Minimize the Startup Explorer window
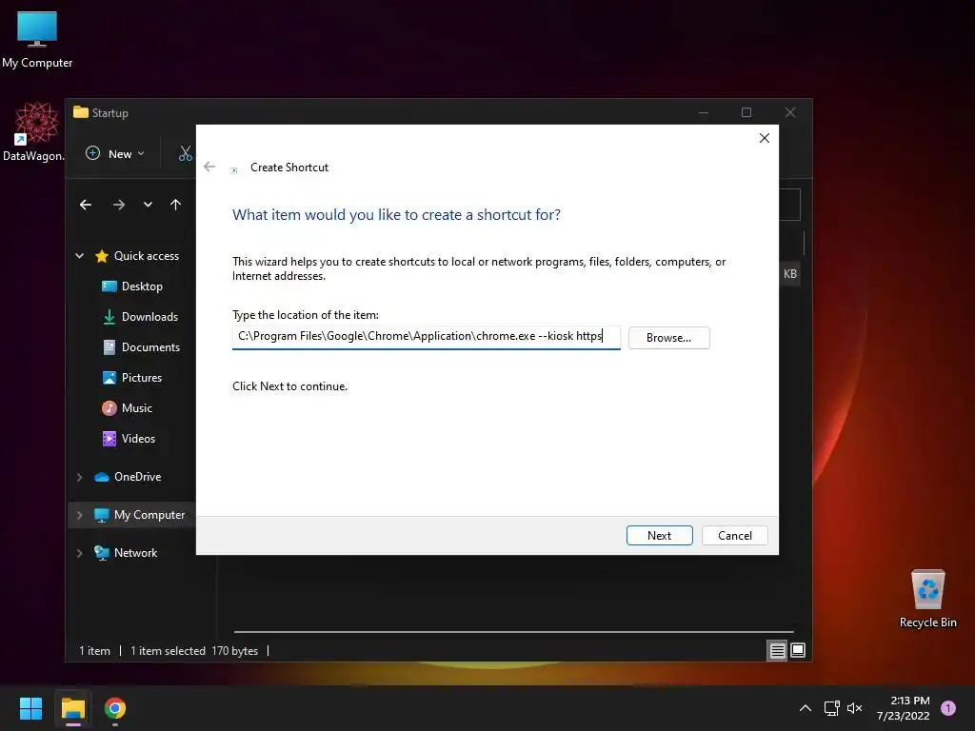 (704, 112)
